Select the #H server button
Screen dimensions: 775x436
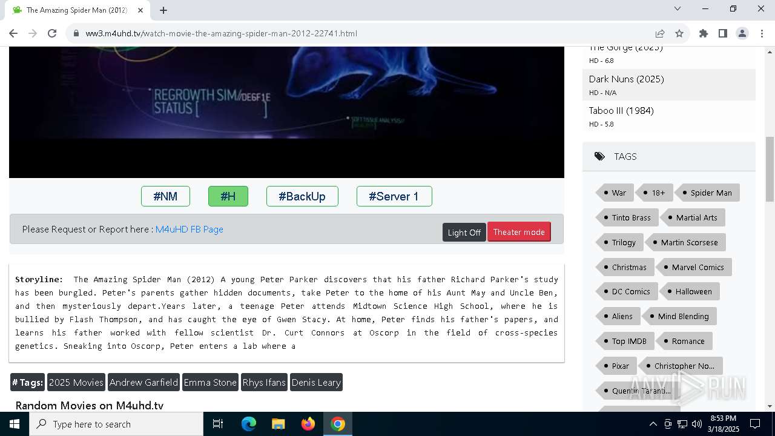click(228, 196)
